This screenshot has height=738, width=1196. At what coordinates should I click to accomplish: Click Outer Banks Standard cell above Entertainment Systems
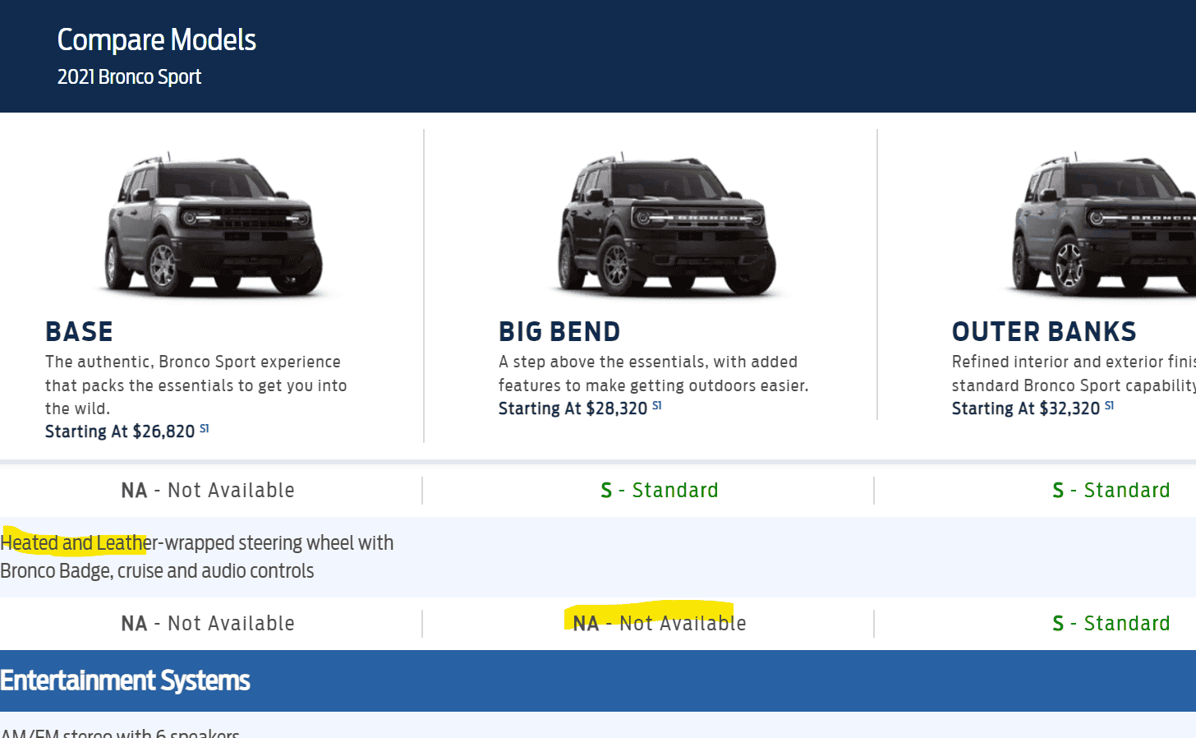coord(1111,624)
